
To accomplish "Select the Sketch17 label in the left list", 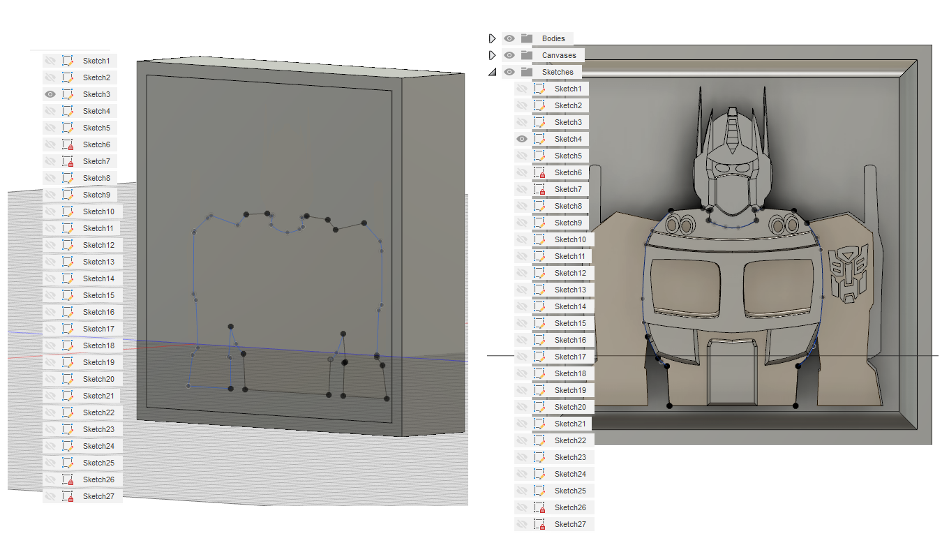I will tap(98, 329).
